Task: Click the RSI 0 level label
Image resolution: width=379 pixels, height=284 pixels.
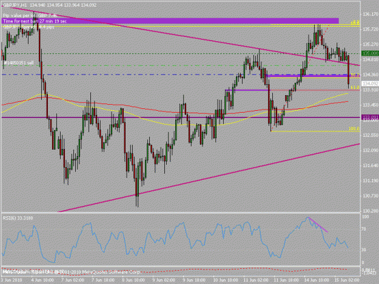Action: (x=363, y=262)
